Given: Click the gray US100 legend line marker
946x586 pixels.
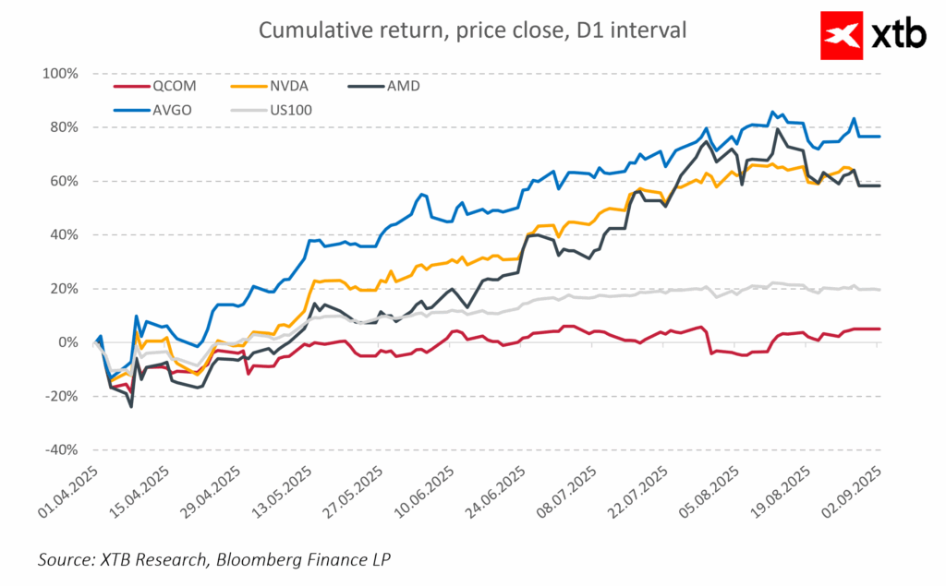Looking at the screenshot, I should pos(242,111).
